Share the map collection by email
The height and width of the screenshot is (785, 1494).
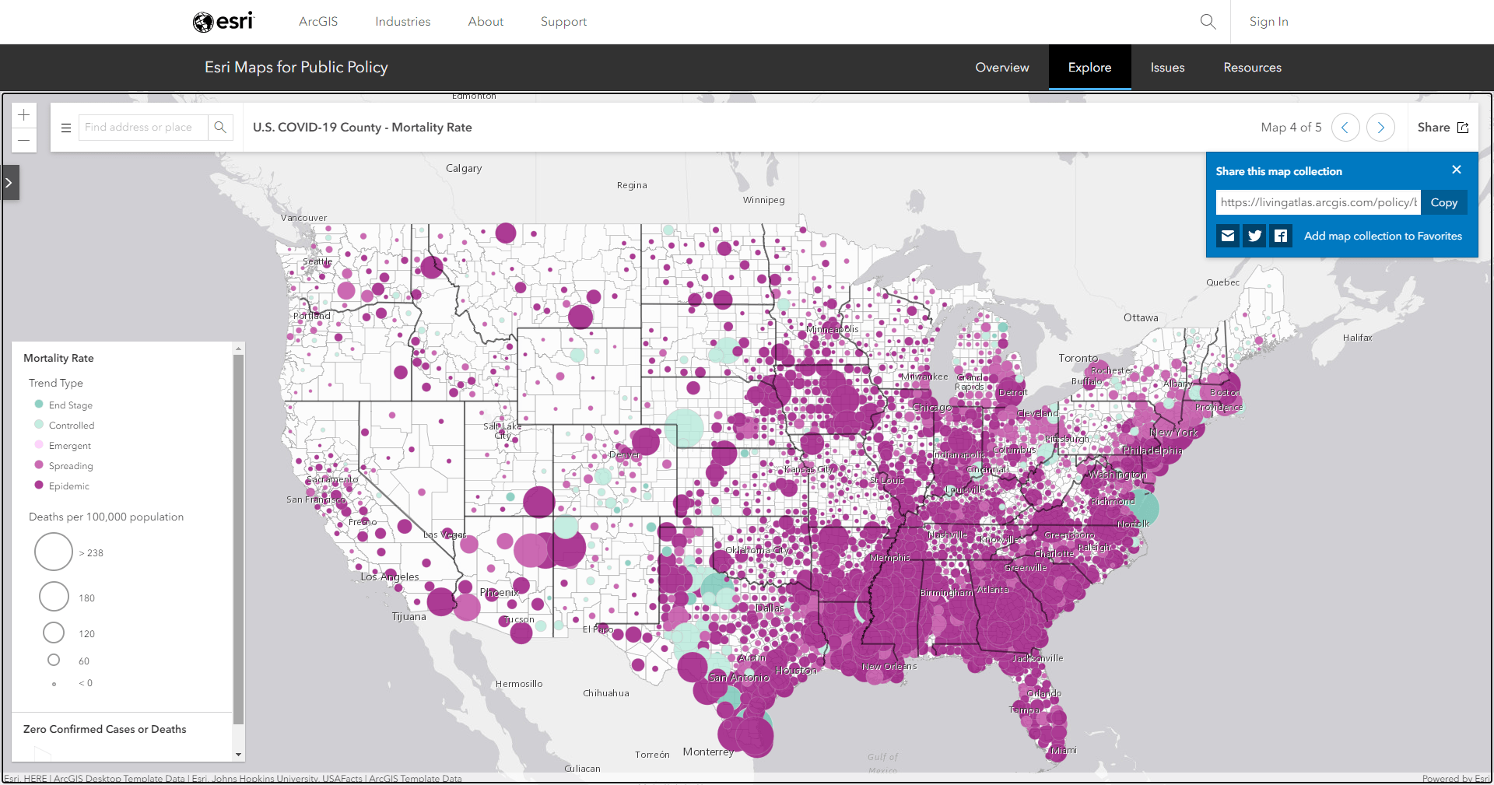[x=1228, y=236]
